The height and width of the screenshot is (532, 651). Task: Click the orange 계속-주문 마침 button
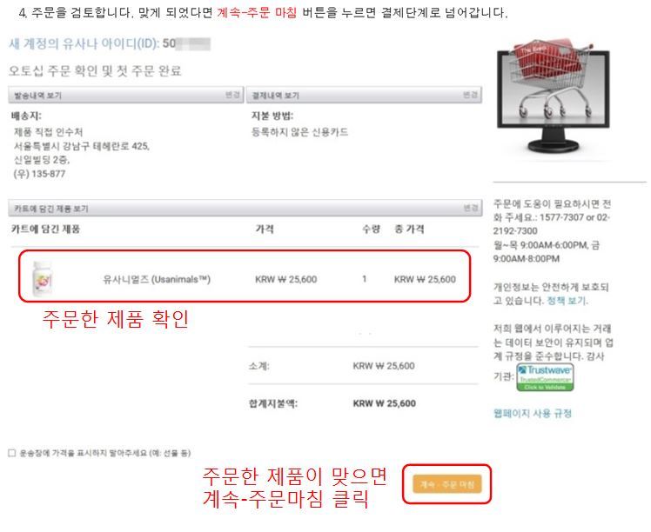point(446,484)
